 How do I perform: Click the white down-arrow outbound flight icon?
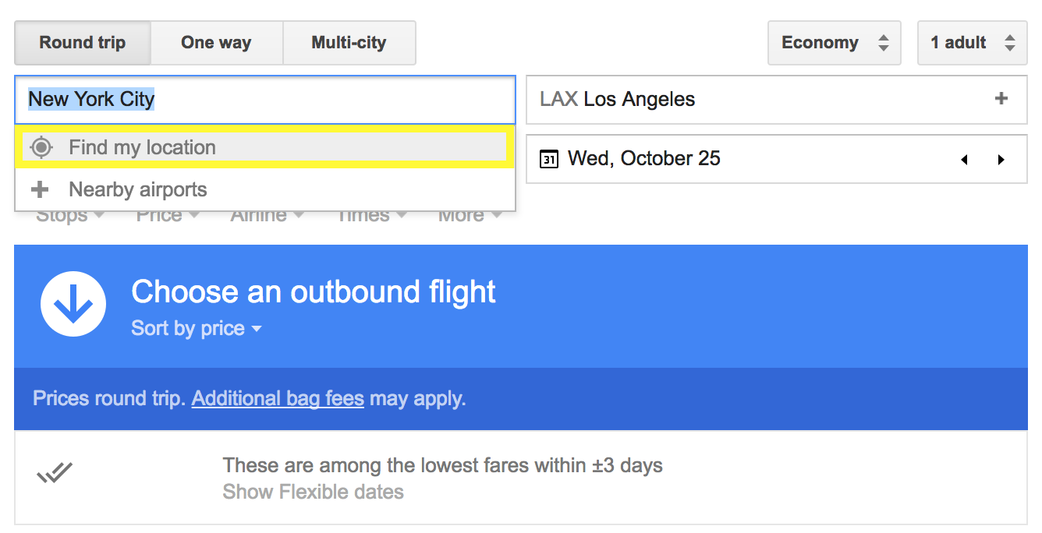pos(73,304)
